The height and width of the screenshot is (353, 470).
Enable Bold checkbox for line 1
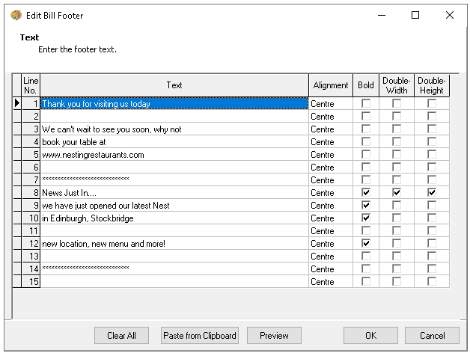click(x=366, y=104)
